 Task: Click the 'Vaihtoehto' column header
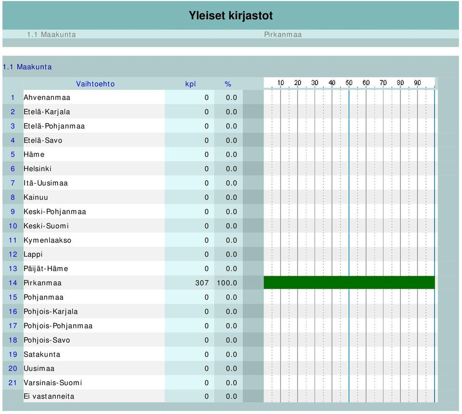95,84
